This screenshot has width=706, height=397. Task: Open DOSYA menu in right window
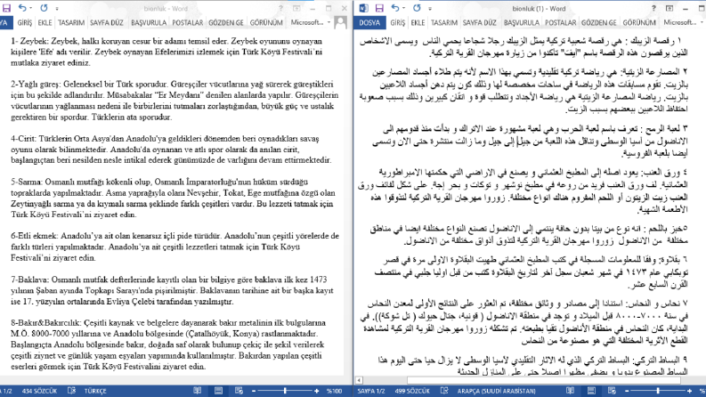click(x=369, y=22)
